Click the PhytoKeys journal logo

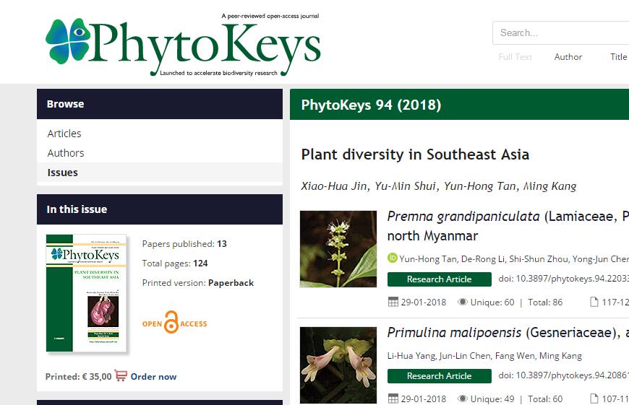point(182,43)
